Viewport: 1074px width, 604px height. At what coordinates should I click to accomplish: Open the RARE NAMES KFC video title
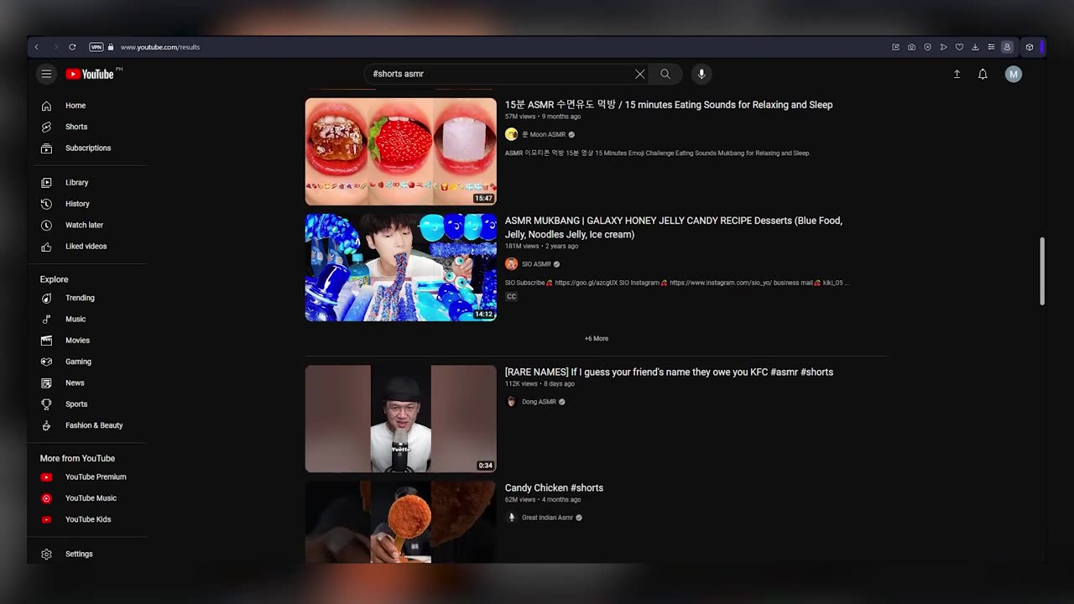point(669,372)
